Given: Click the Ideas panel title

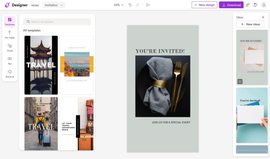Looking at the screenshot, I should pyautogui.click(x=240, y=17).
